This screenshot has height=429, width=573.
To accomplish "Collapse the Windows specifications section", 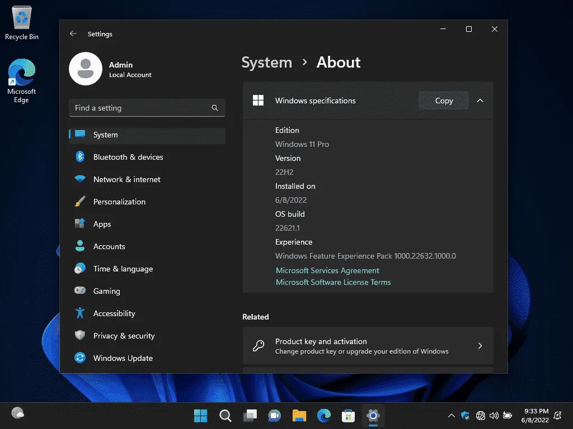I will [x=480, y=101].
